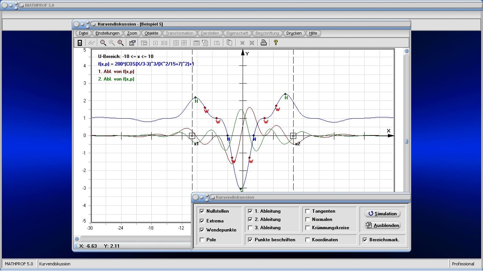Click the horizontal slider knob below the plot

(77, 239)
